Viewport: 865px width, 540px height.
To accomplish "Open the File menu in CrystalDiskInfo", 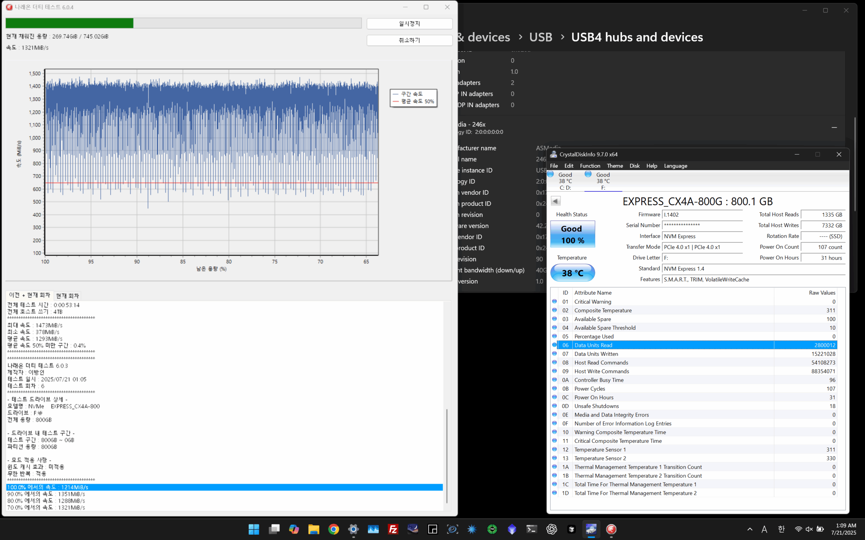I will tap(554, 166).
